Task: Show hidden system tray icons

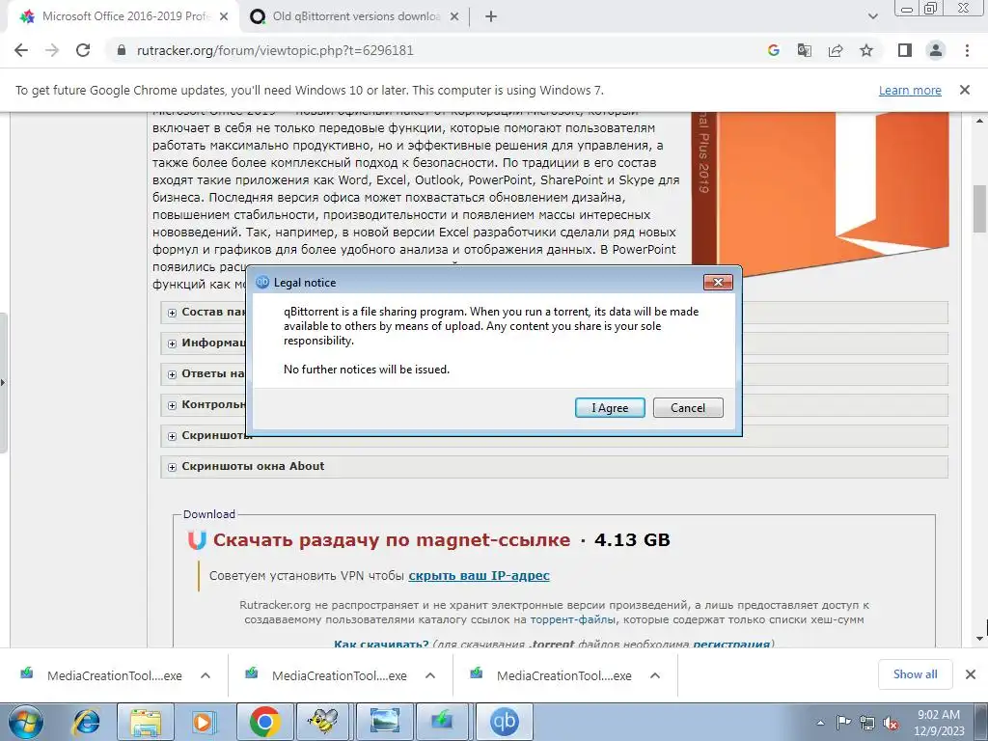Action: click(820, 723)
